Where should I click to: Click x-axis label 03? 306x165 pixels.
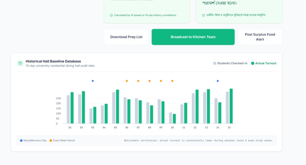coord(93,128)
